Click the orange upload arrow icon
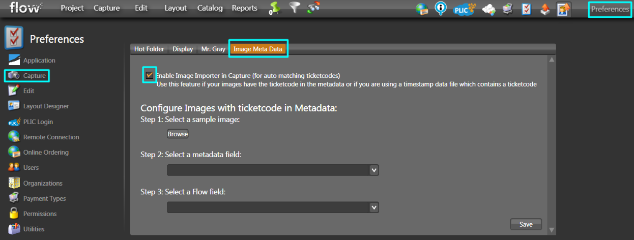The image size is (634, 240). click(544, 9)
